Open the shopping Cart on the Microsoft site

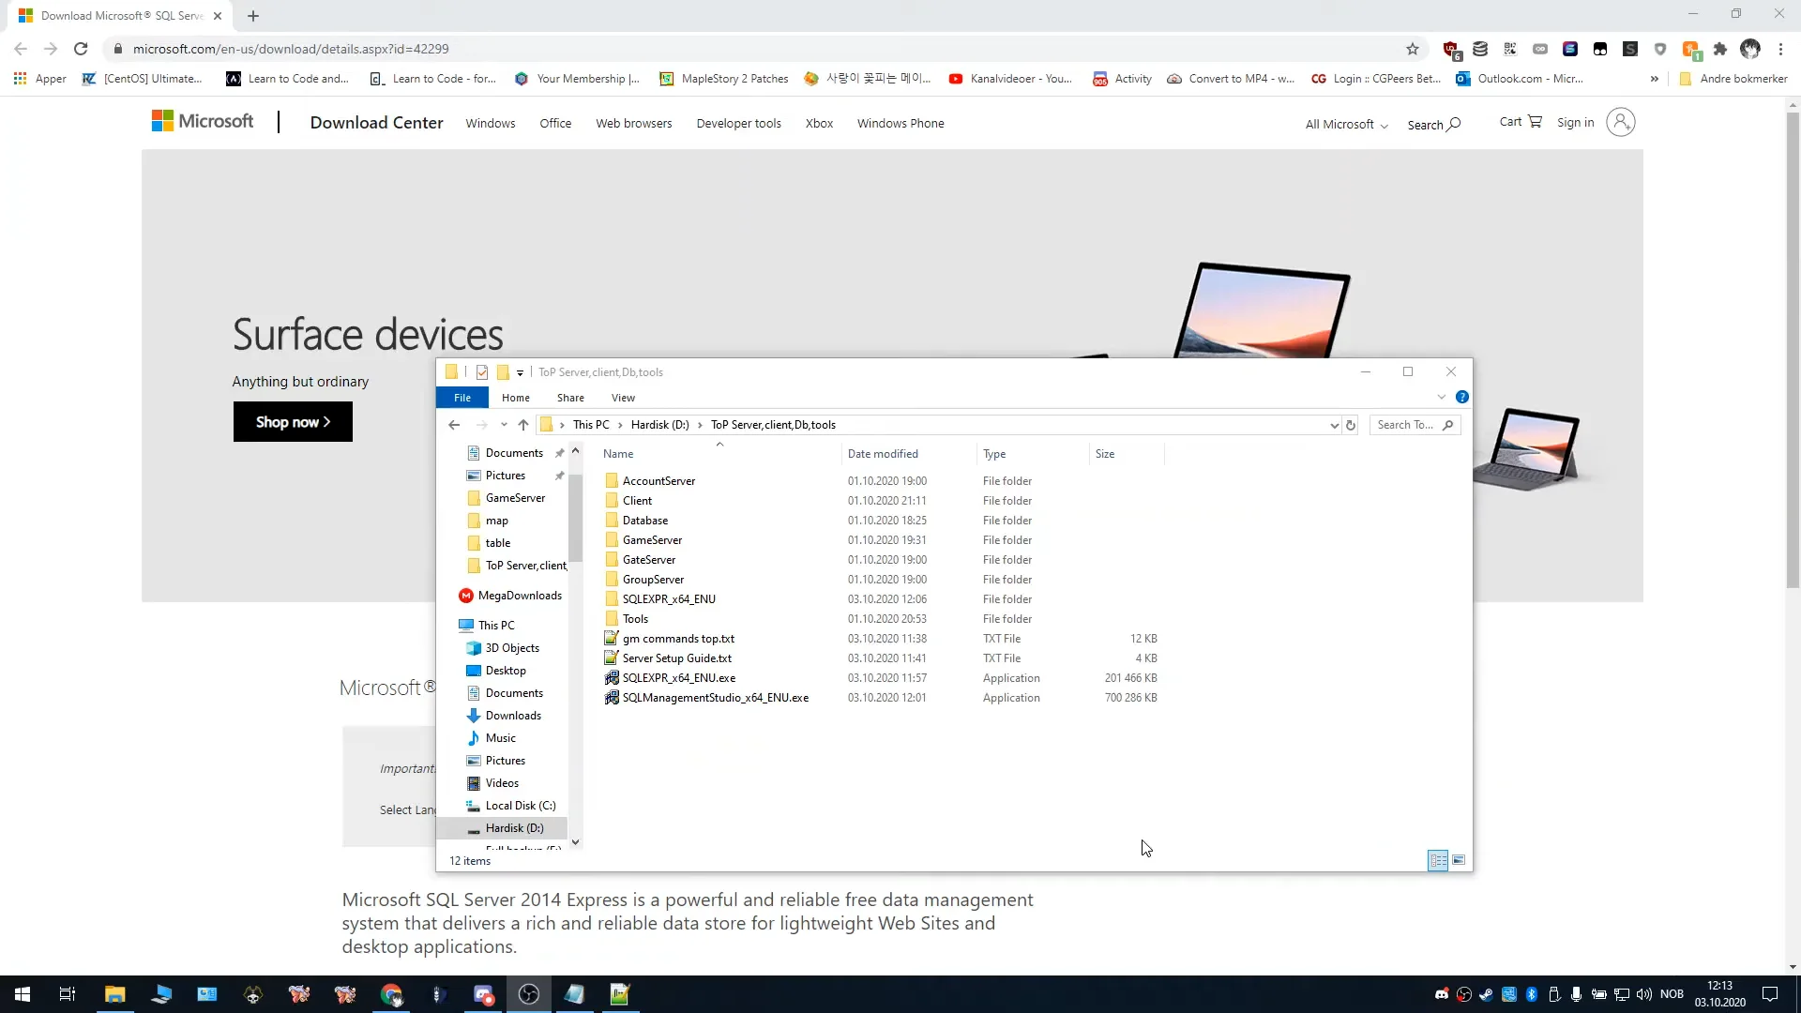click(x=1521, y=122)
